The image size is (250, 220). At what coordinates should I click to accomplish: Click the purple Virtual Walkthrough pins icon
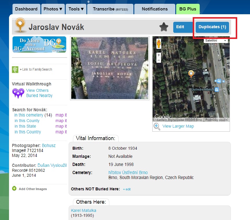click(18, 93)
